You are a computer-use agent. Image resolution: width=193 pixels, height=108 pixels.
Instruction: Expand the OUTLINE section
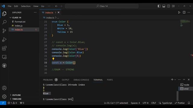[x=24, y=95]
